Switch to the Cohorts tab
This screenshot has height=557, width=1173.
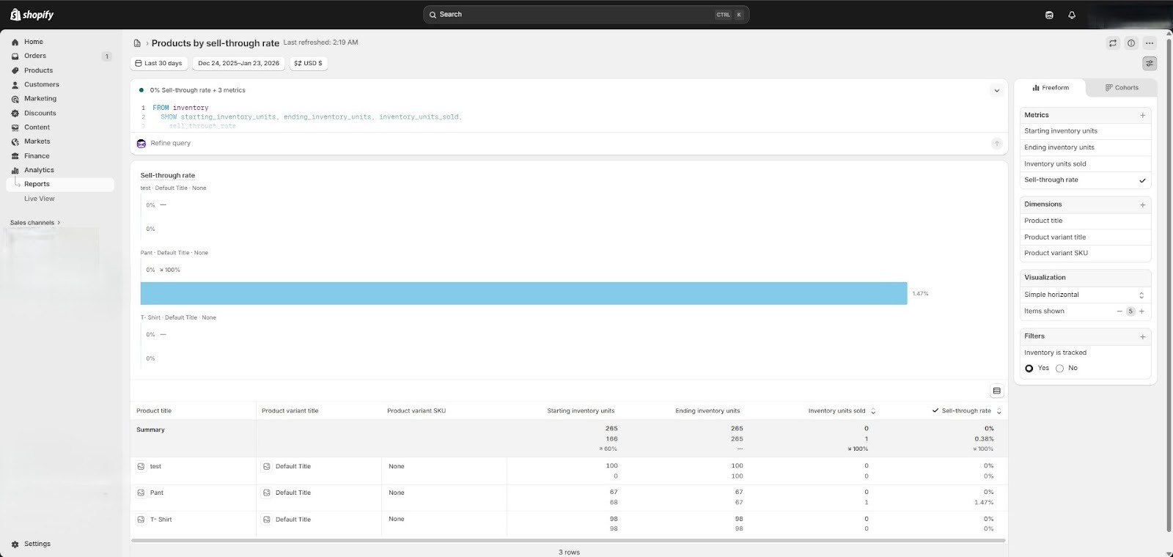1122,88
